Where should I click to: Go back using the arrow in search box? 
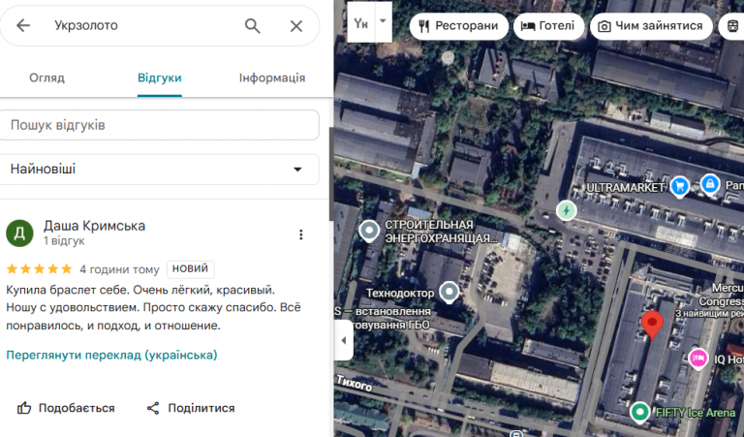click(23, 25)
